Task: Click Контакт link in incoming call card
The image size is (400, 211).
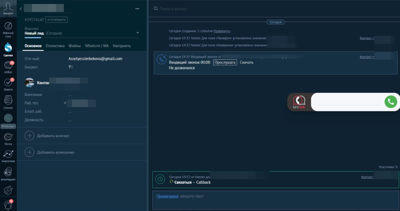Action: pos(367,57)
